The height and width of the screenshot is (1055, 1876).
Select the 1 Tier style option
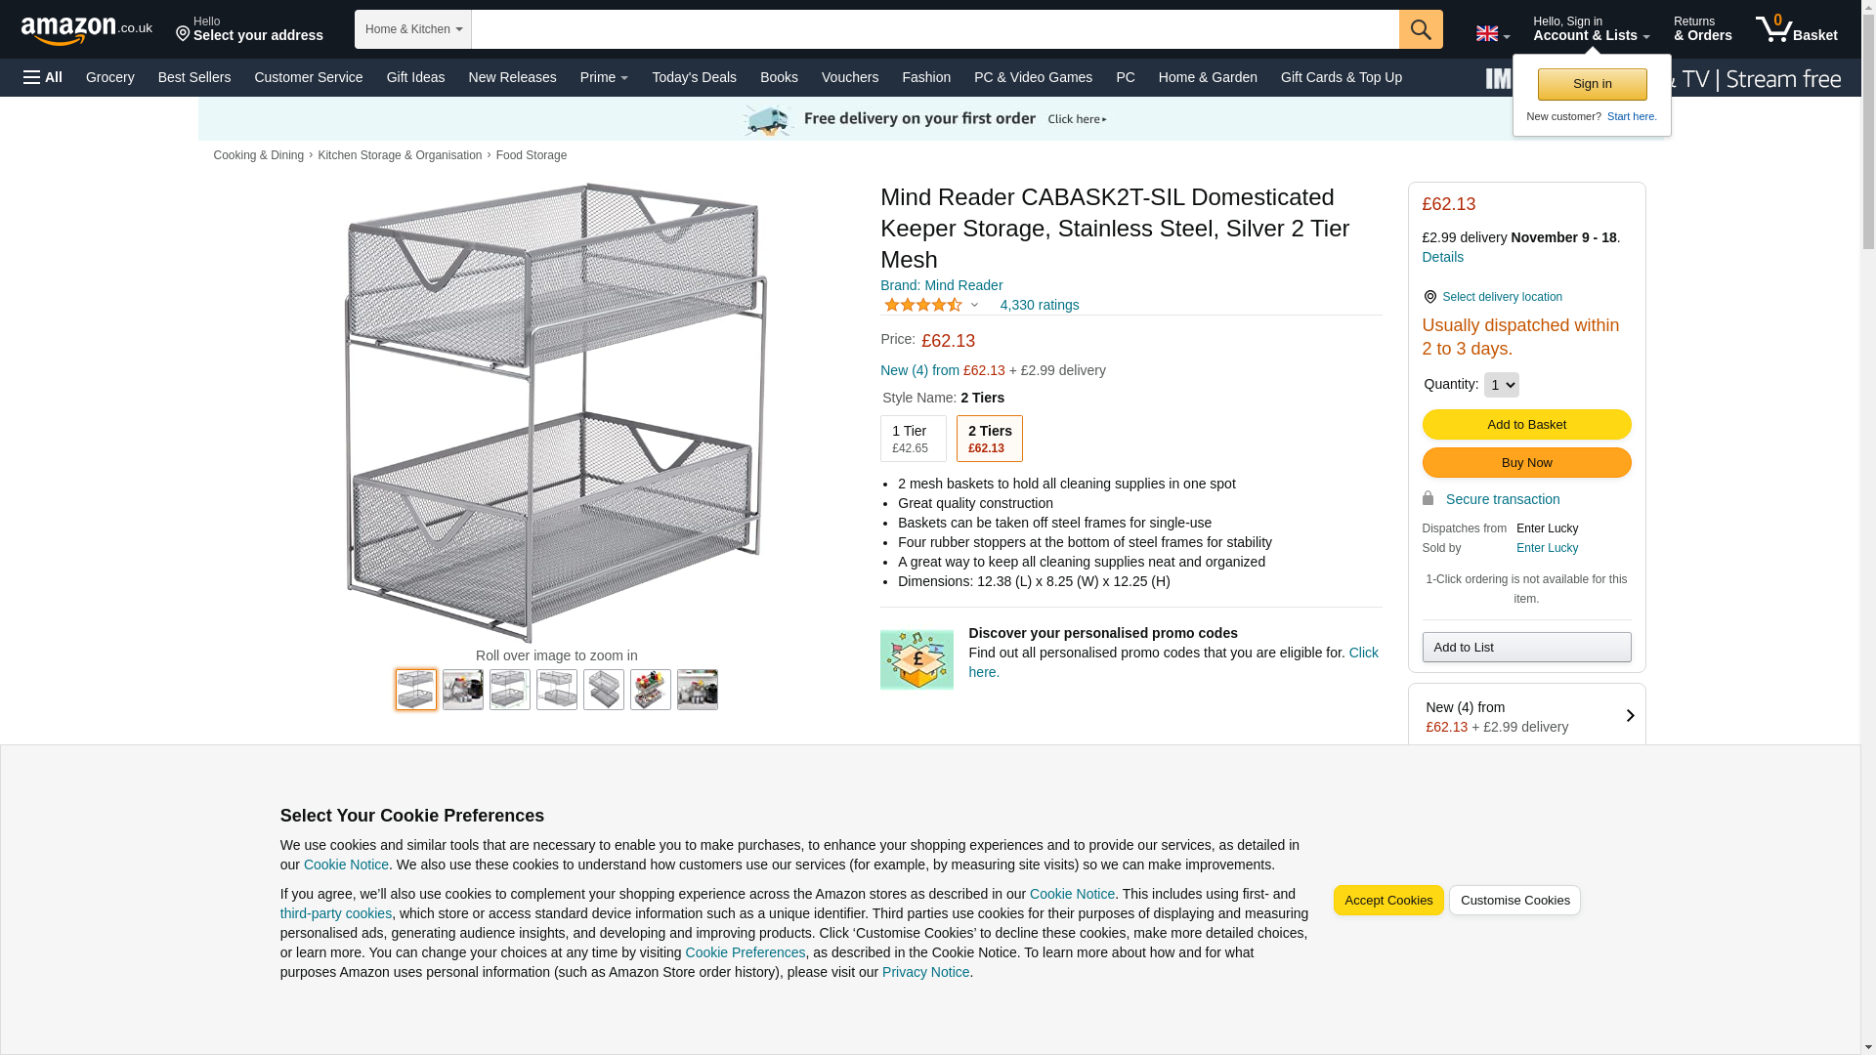tap(913, 439)
